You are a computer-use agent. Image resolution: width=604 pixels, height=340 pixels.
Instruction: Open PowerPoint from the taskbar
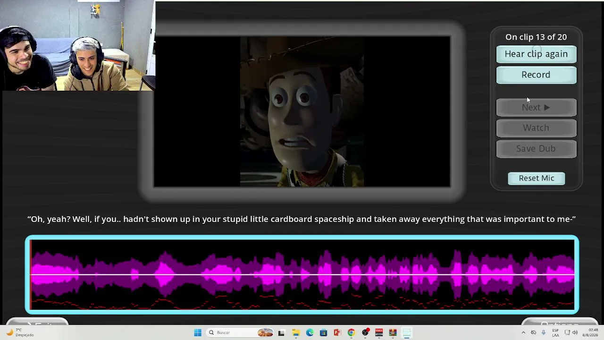(337, 333)
